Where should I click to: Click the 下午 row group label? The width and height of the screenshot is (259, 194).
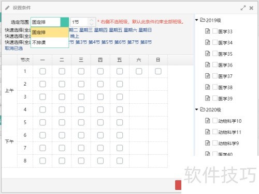[x=9, y=141]
